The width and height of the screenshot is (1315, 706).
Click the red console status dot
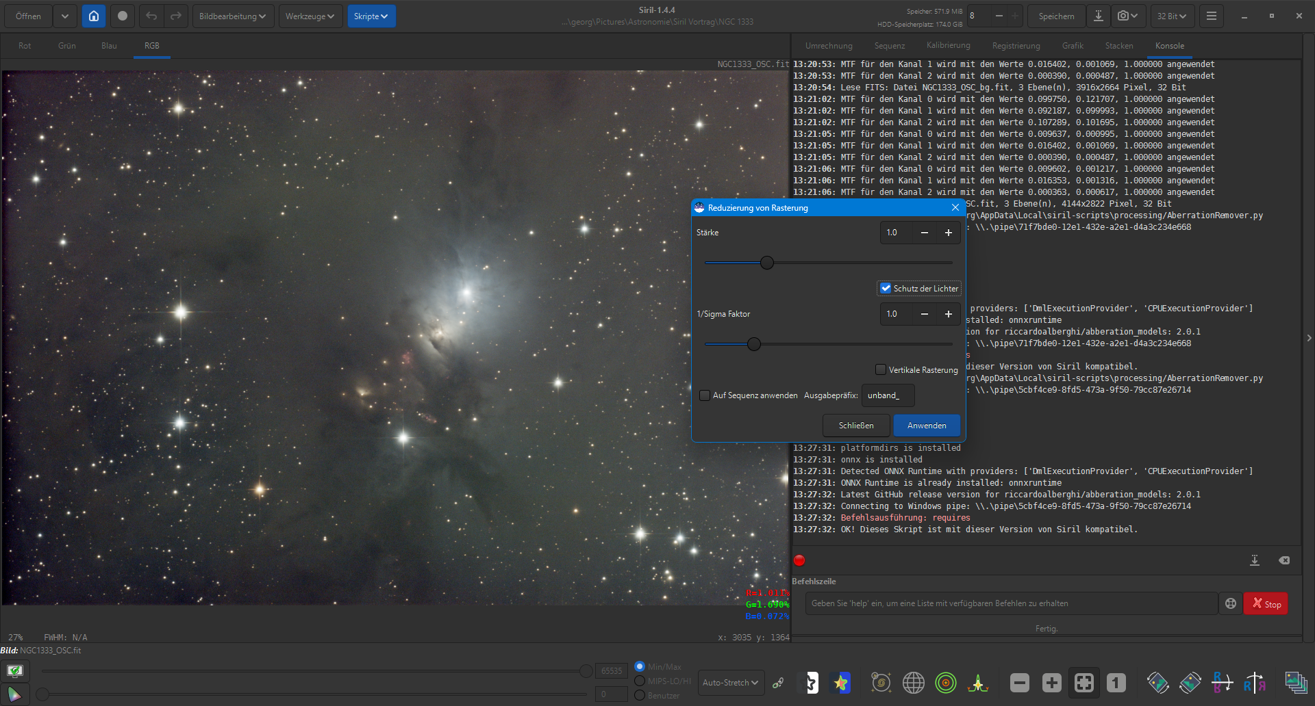click(x=799, y=560)
